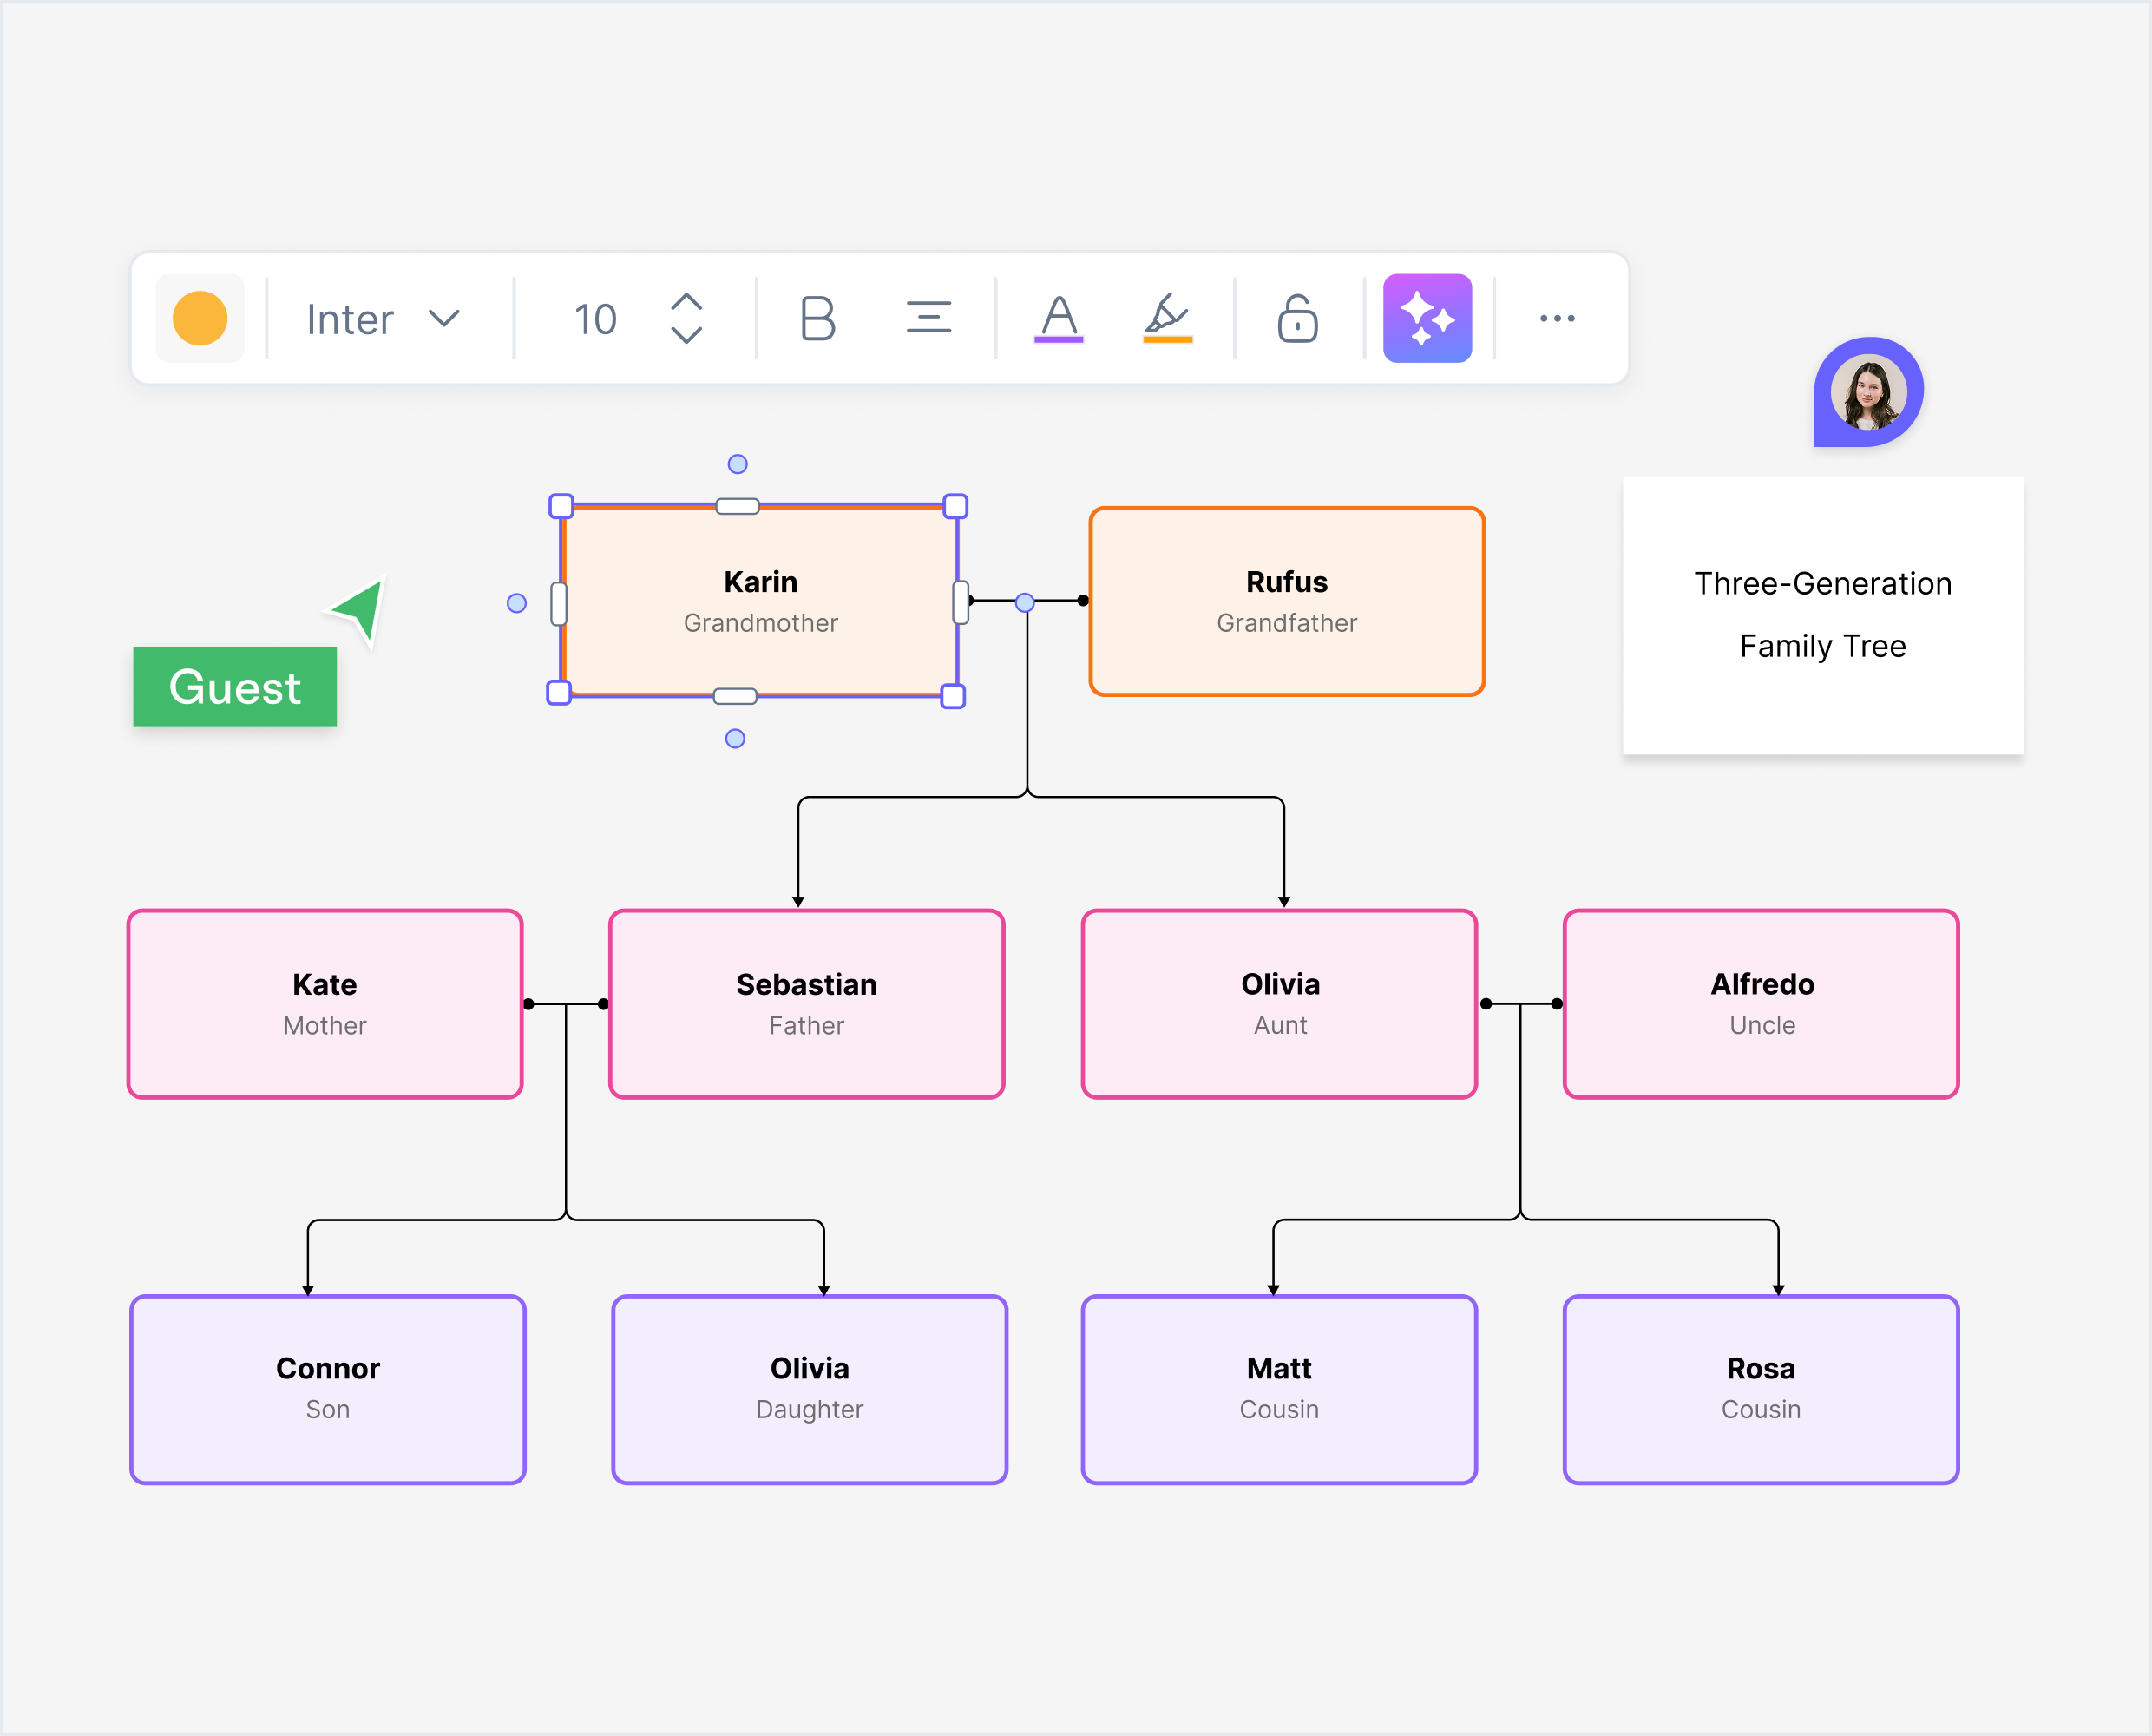Image resolution: width=2152 pixels, height=1736 pixels.
Task: Click the right edge handle of Karin box
Action: tap(961, 602)
